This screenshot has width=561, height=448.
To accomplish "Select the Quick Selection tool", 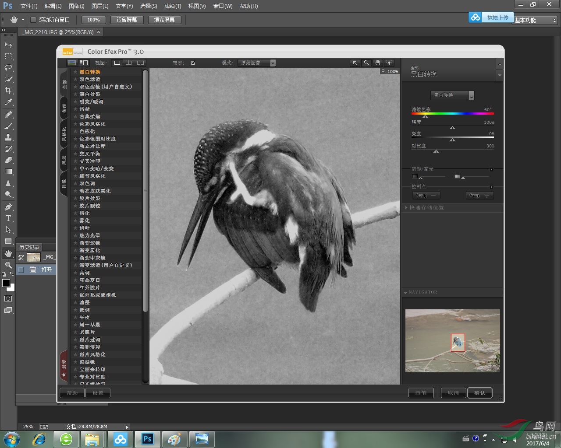I will click(8, 79).
